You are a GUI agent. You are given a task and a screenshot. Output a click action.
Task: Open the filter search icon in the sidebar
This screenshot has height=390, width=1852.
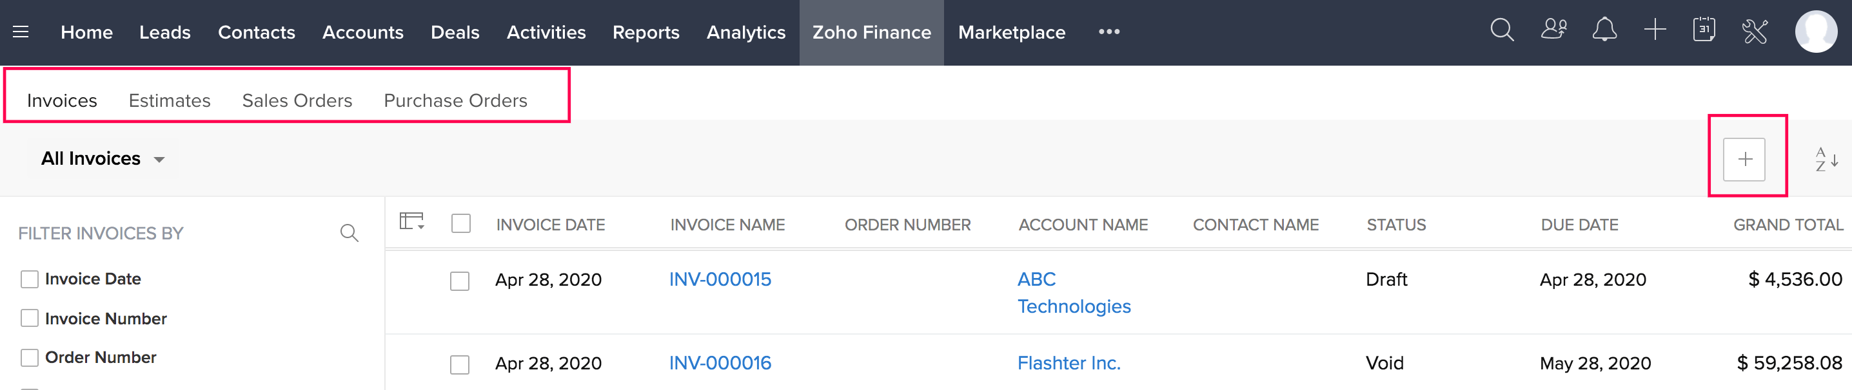tap(350, 232)
